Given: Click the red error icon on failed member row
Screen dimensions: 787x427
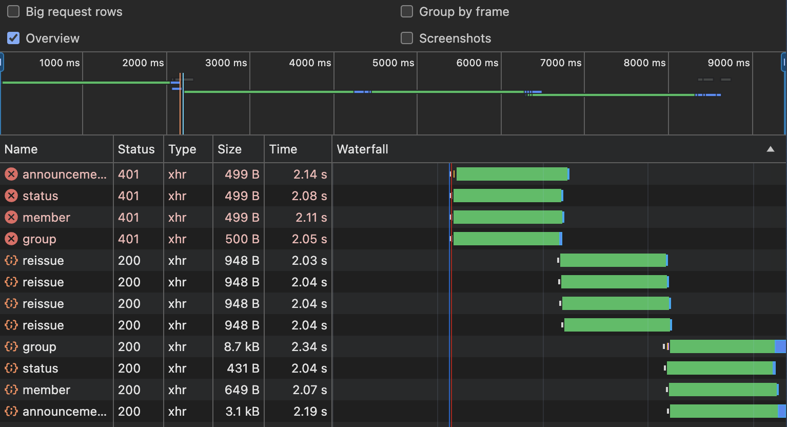Looking at the screenshot, I should click(x=11, y=218).
